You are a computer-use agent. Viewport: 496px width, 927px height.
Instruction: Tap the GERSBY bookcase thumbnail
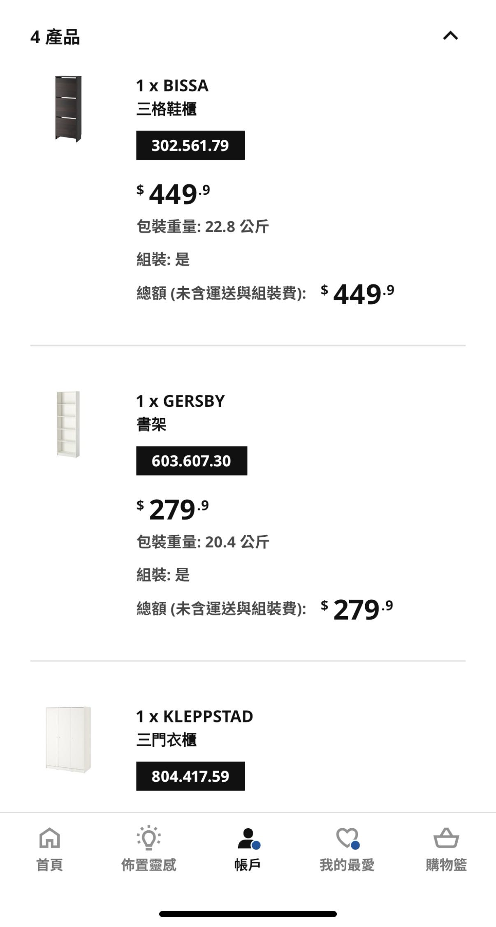point(68,424)
